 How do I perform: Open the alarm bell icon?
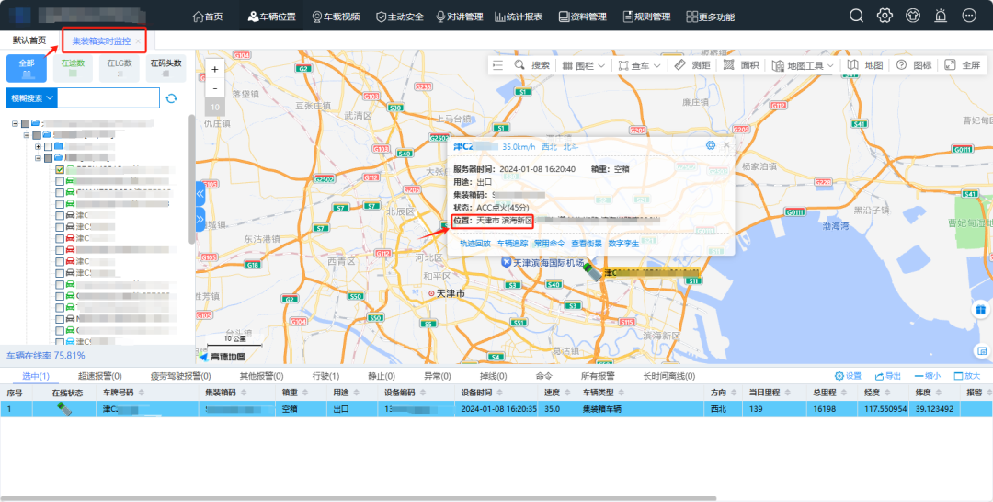click(x=941, y=16)
